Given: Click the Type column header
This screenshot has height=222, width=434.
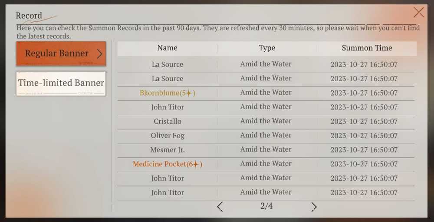Looking at the screenshot, I should [267, 48].
